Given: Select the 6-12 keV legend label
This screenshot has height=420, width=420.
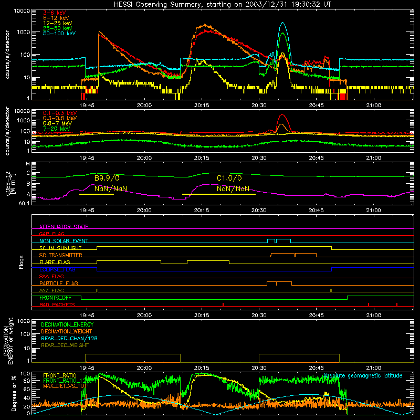Looking at the screenshot, I should [56, 18].
